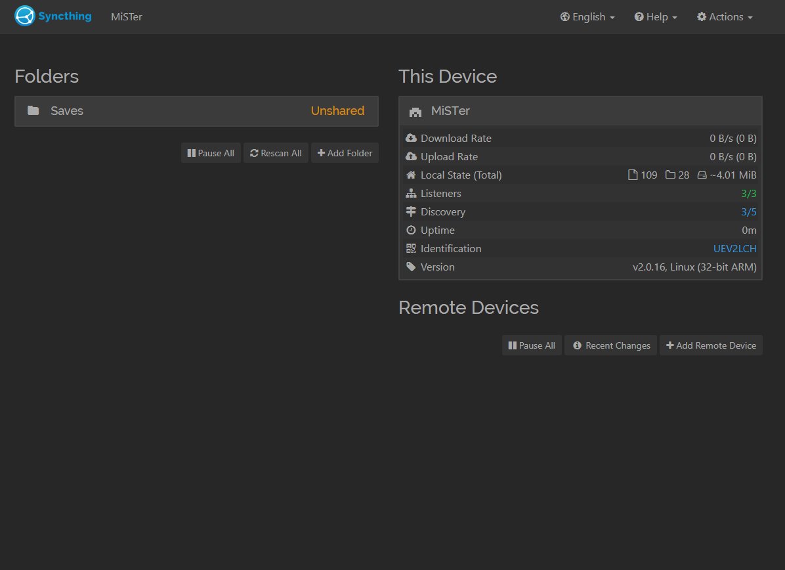785x570 pixels.
Task: Click the UEV2LCH identification link
Action: pos(734,248)
